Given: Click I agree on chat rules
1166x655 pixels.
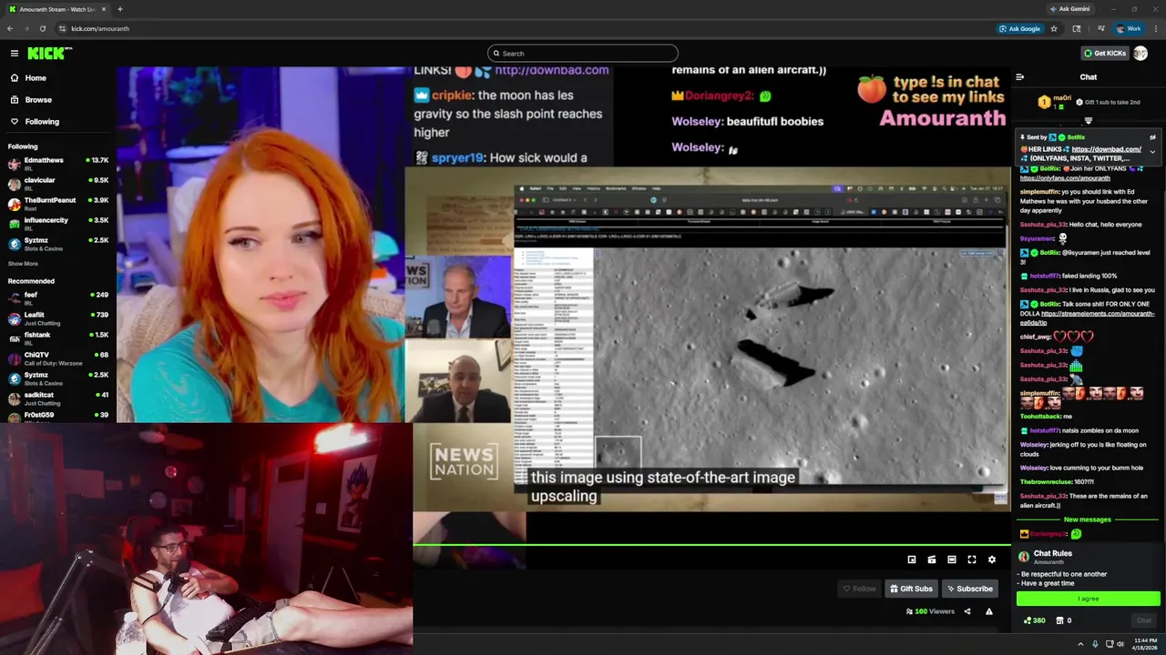Looking at the screenshot, I should click(x=1089, y=599).
